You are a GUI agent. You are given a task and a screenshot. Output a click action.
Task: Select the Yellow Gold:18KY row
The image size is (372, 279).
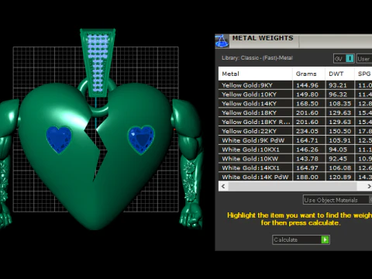295,112
